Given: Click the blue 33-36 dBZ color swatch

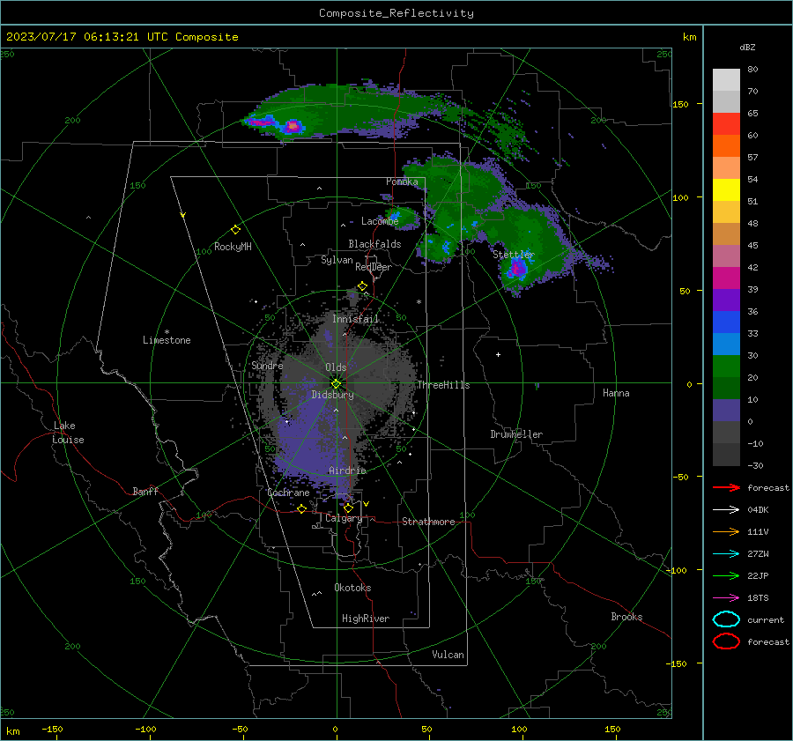Looking at the screenshot, I should [x=726, y=322].
